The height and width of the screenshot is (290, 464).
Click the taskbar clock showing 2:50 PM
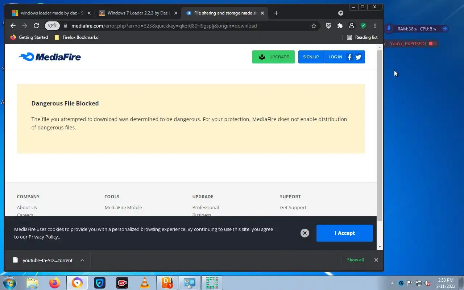point(446,283)
